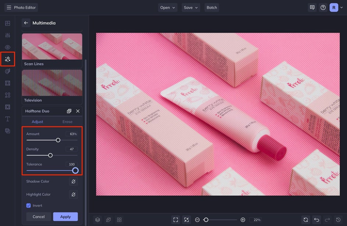Click the shrink-to-fit arrows icon in bottom bar
The image size is (347, 226).
(x=187, y=220)
